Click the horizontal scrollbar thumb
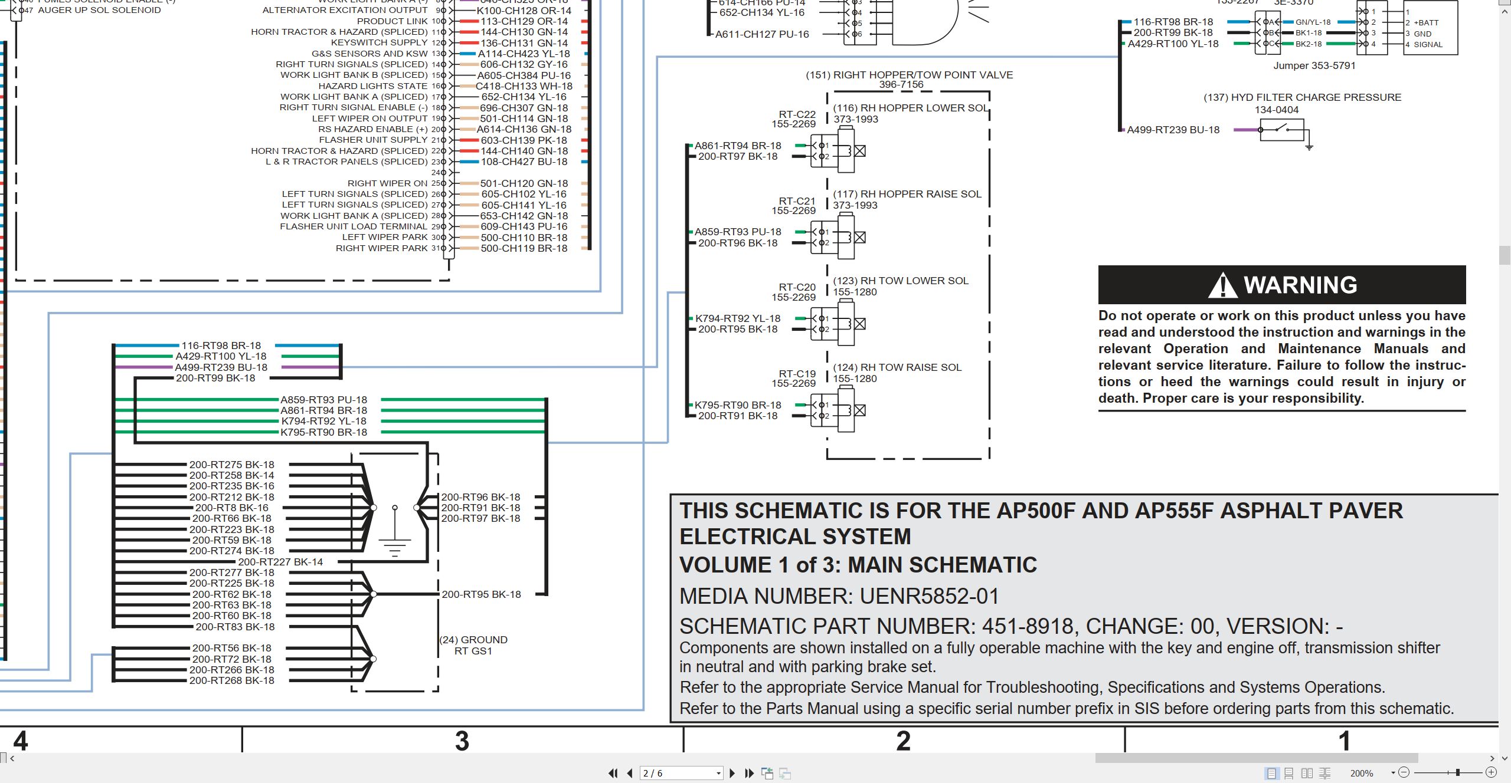The image size is (1511, 783). click(x=1257, y=758)
